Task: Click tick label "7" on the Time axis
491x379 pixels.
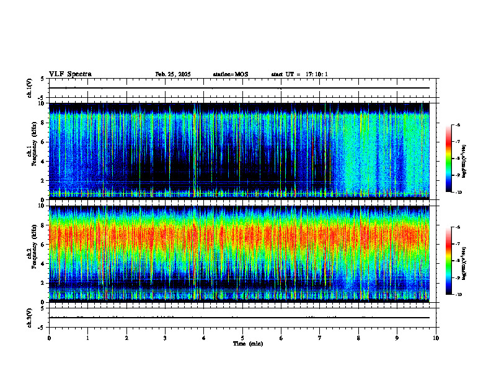Action: 320,338
